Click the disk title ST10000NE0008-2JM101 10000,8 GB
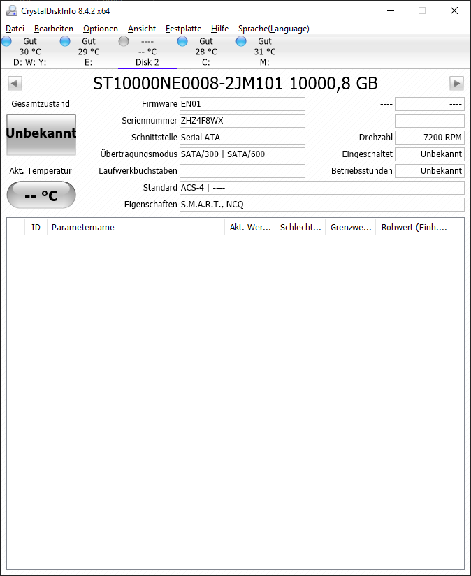The width and height of the screenshot is (471, 576). click(x=235, y=84)
